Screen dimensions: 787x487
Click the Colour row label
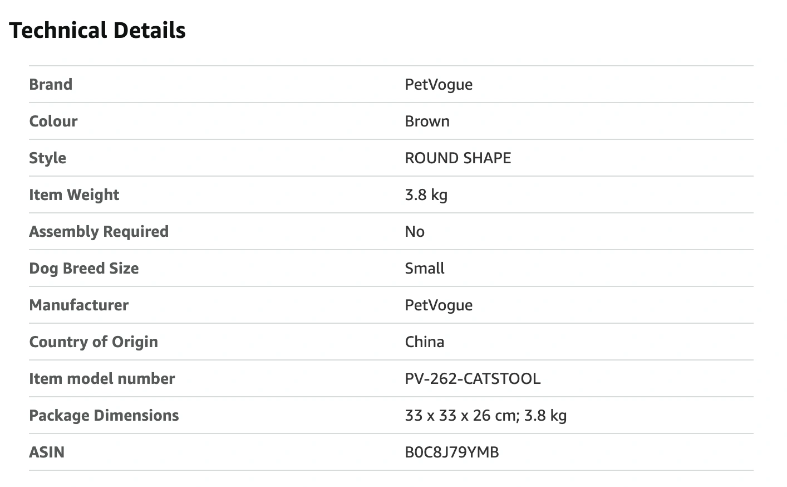click(53, 121)
